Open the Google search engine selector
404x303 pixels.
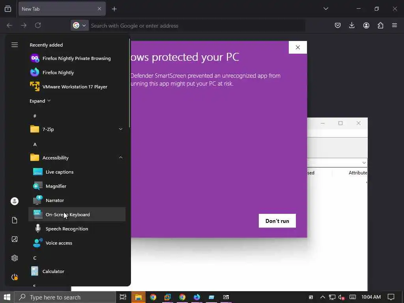point(80,26)
